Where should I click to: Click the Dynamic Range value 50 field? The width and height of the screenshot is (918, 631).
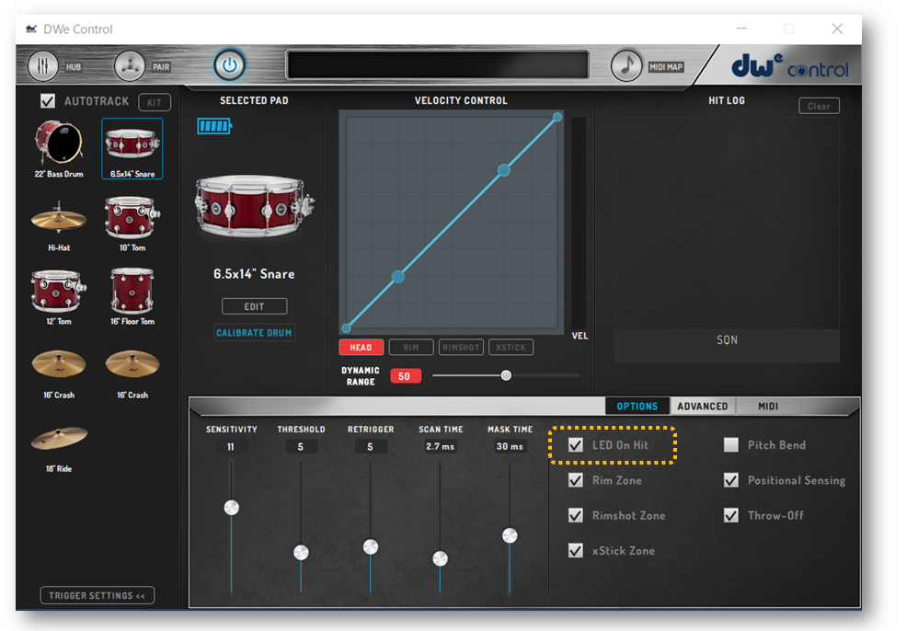[x=405, y=376]
